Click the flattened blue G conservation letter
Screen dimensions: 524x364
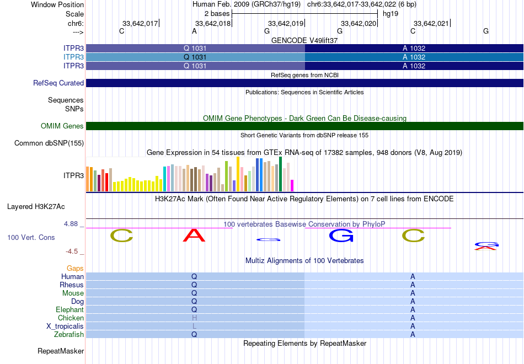coord(268,239)
